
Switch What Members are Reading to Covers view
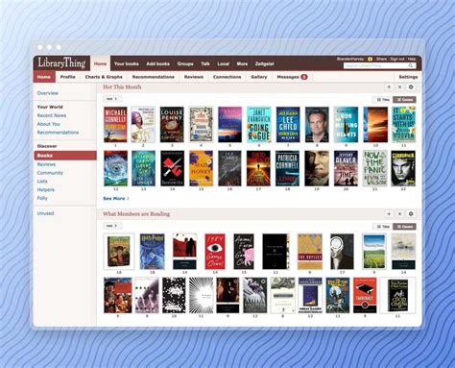pyautogui.click(x=404, y=227)
